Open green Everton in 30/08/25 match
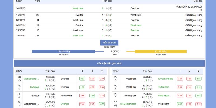The width and height of the screenshot is (216, 108). pyautogui.click(x=65, y=104)
